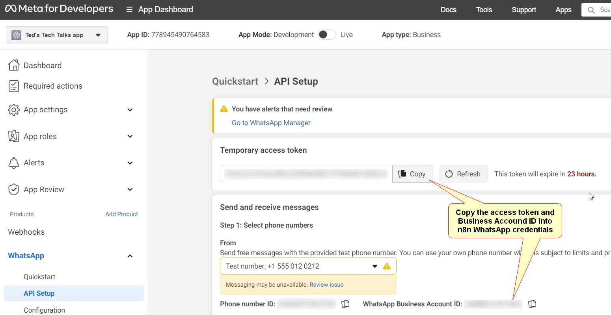This screenshot has height=315, width=611.
Task: Open WhatsApp Quickstart page
Action: pos(39,277)
